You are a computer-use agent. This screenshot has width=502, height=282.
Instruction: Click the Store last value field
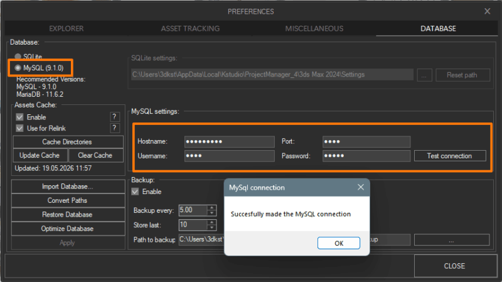click(x=193, y=225)
